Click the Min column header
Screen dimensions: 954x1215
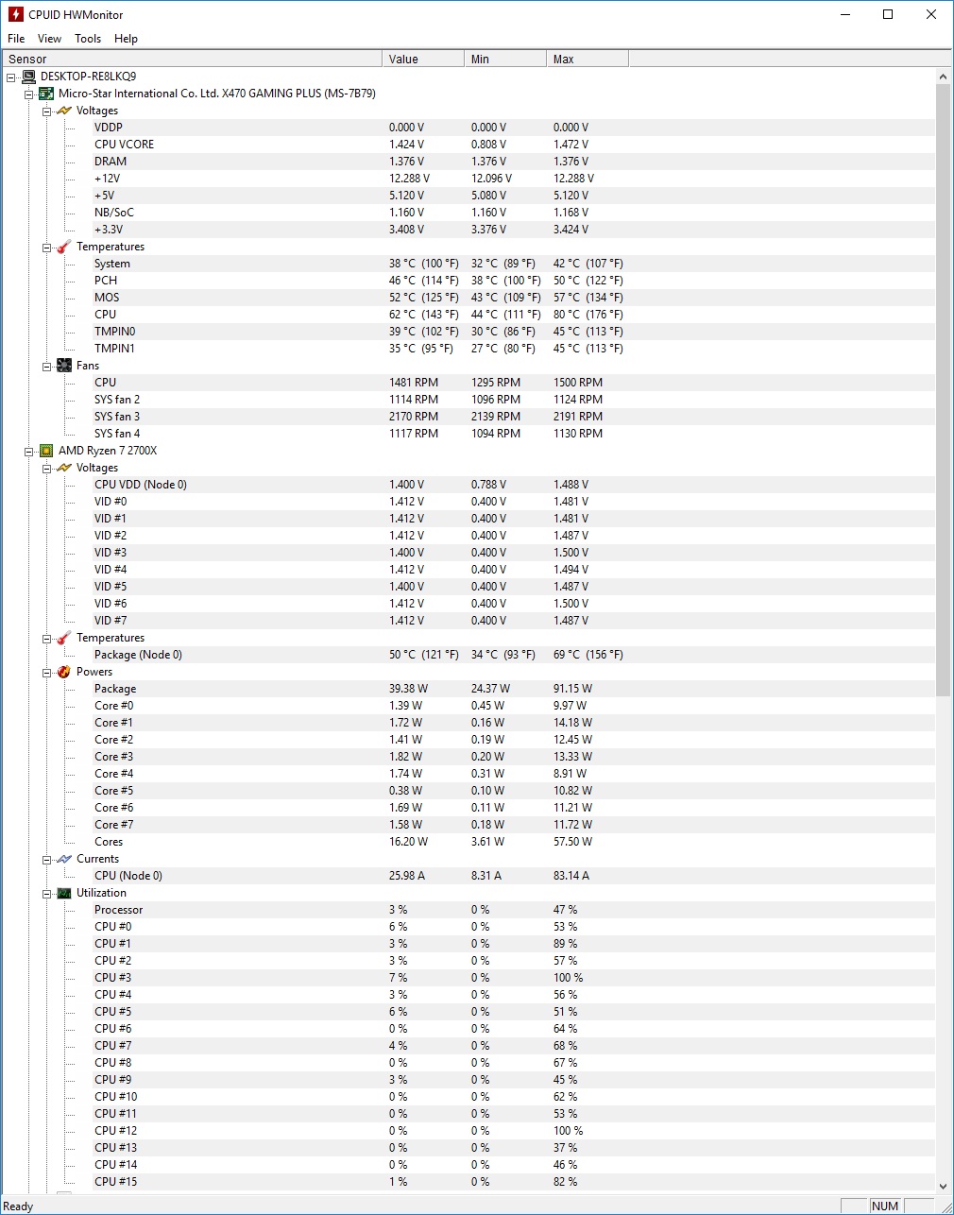coord(505,59)
